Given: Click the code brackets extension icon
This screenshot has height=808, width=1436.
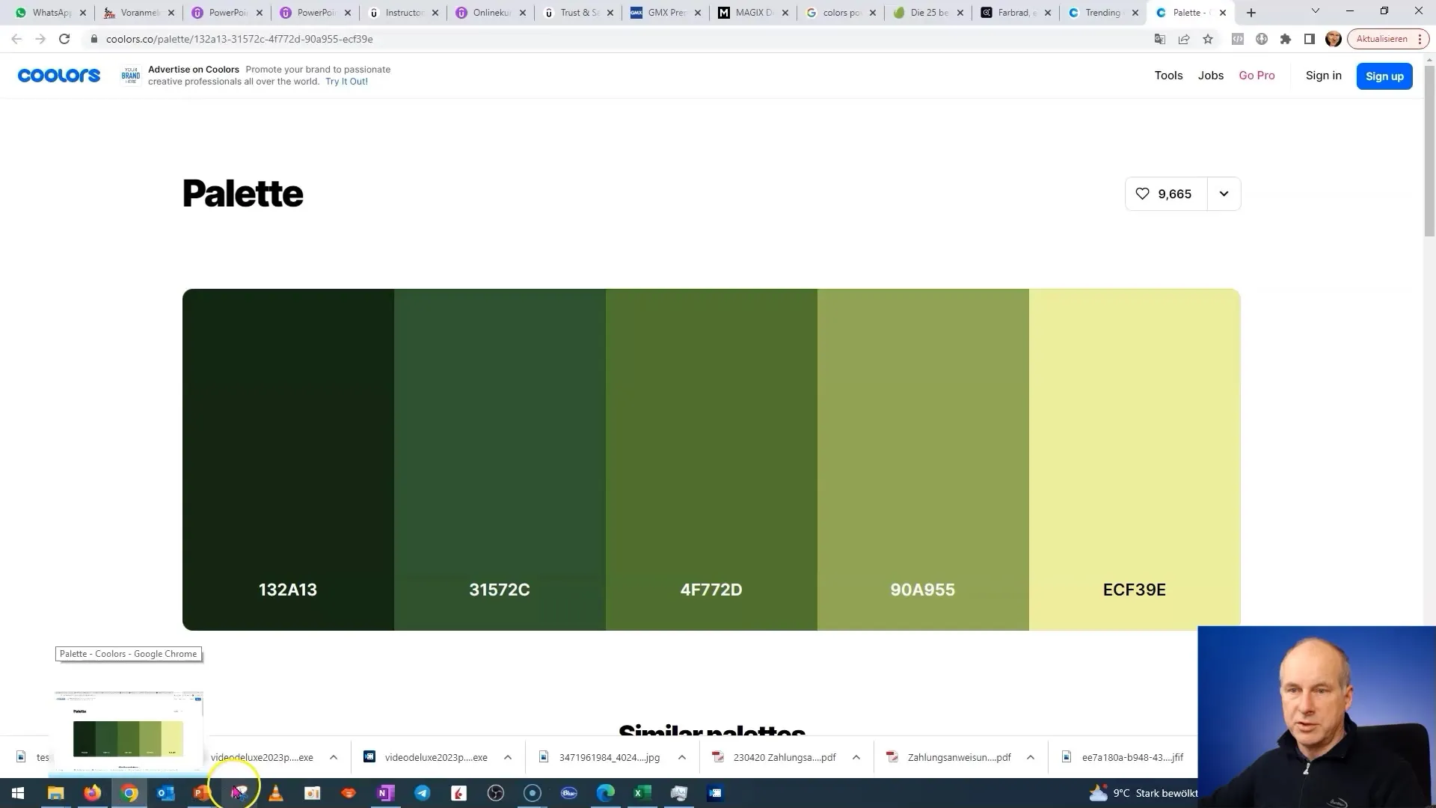Looking at the screenshot, I should point(1238,39).
